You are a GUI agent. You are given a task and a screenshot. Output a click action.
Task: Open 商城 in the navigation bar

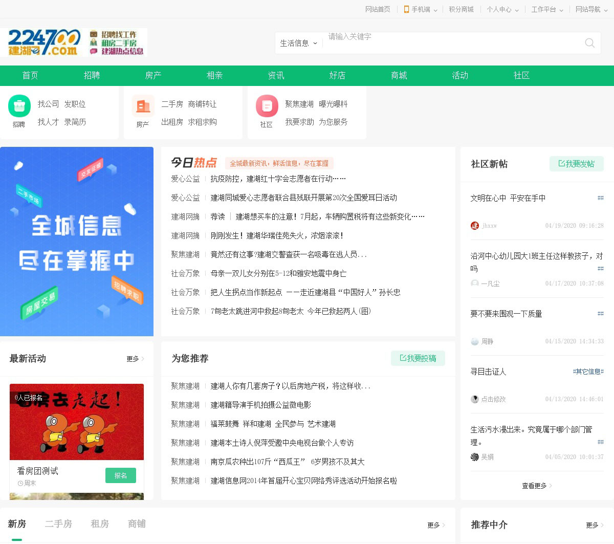[x=399, y=75]
